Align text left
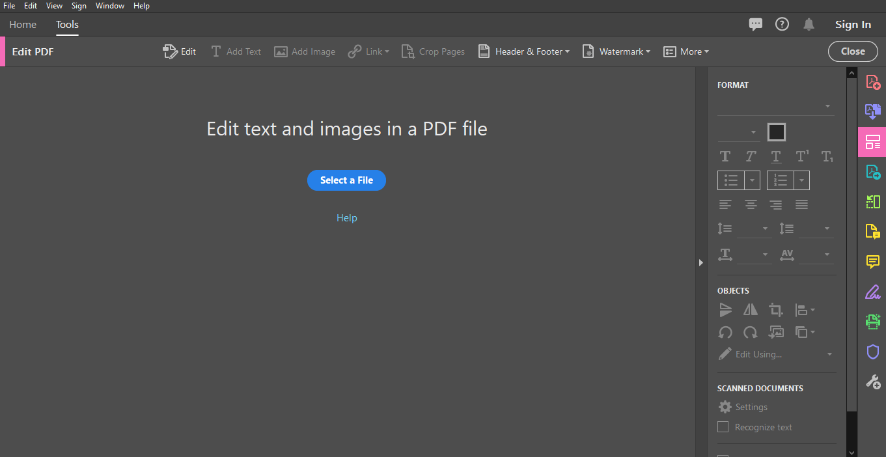886x457 pixels. [x=725, y=204]
